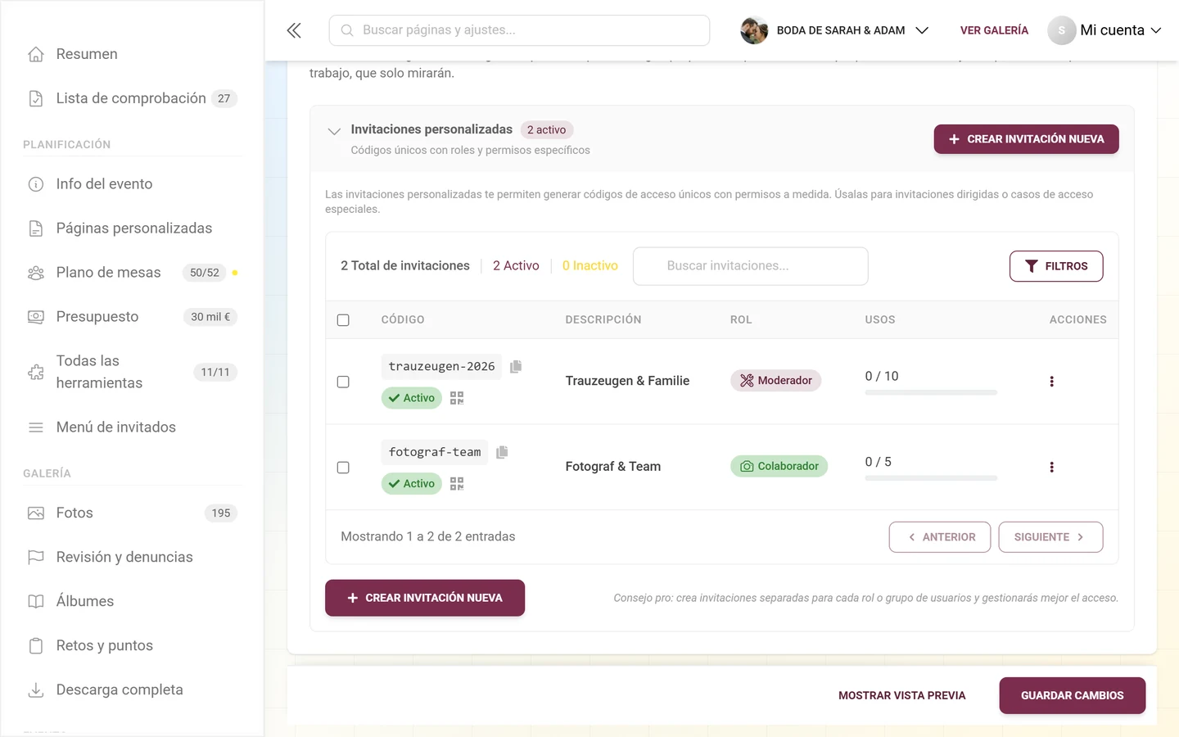Open actions menu for Fotograf & Team
The width and height of the screenshot is (1179, 737).
(x=1051, y=468)
